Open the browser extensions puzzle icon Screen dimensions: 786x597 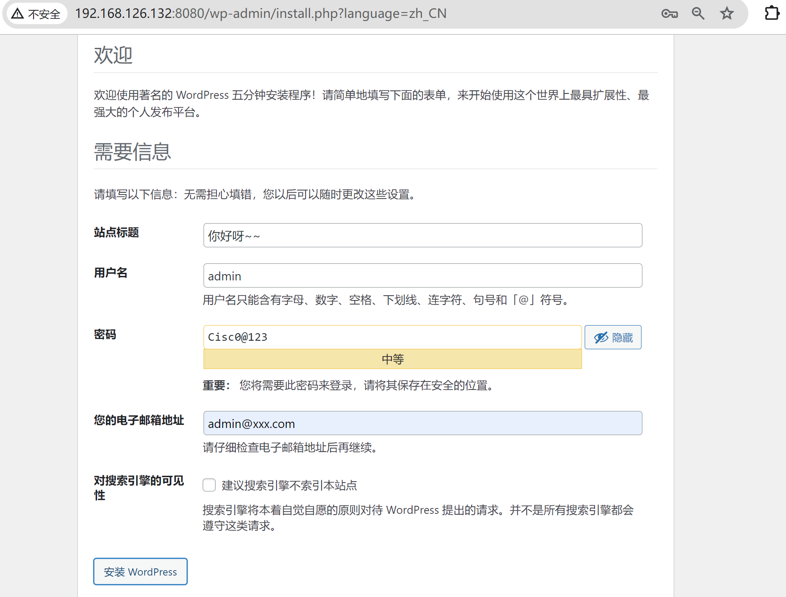click(772, 13)
